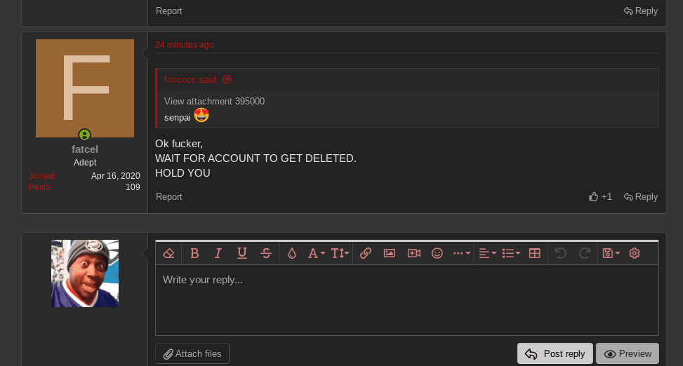Click the Attach files button
This screenshot has width=683, height=366.
tap(192, 354)
